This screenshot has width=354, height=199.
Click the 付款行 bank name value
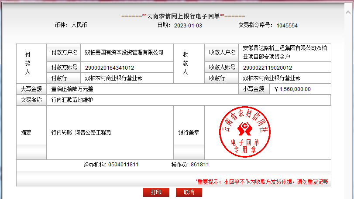point(113,78)
